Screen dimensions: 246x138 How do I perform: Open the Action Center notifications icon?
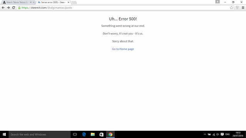(x=222, y=135)
